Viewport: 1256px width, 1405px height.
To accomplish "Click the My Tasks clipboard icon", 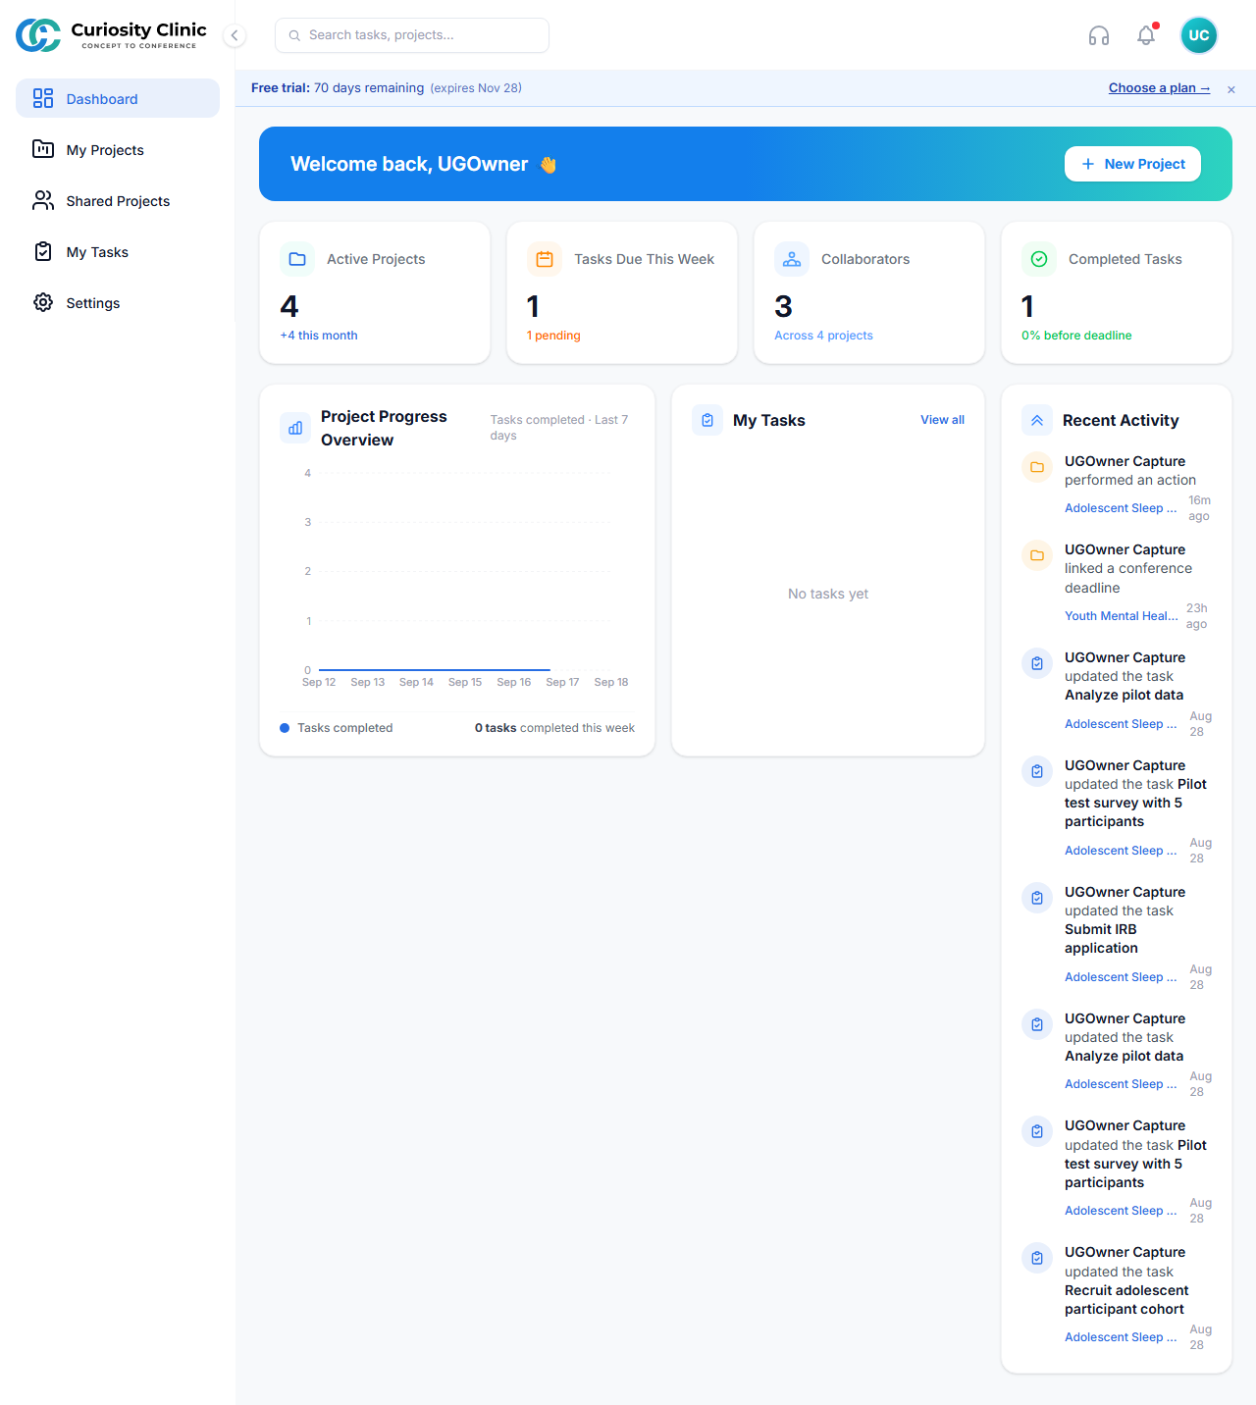I will 707,420.
